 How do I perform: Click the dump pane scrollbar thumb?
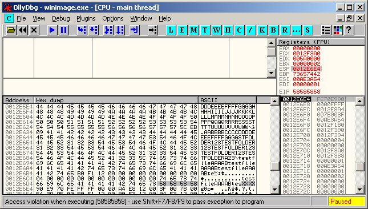pyautogui.click(x=274, y=166)
